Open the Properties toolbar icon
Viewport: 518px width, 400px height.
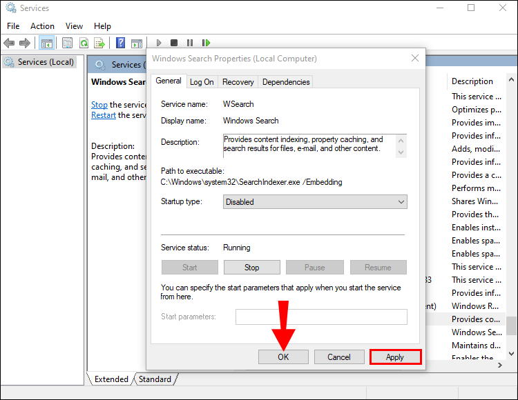click(68, 43)
